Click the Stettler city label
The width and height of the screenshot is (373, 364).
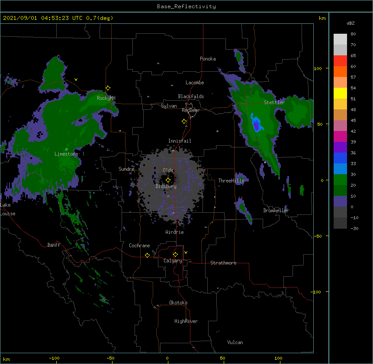coord(274,102)
